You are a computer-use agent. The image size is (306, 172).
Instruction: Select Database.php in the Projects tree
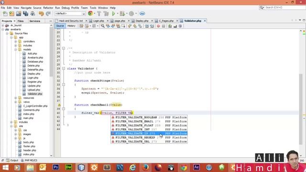[x=35, y=62]
